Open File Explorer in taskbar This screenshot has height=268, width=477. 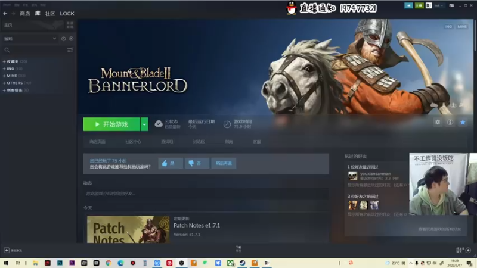click(35, 263)
